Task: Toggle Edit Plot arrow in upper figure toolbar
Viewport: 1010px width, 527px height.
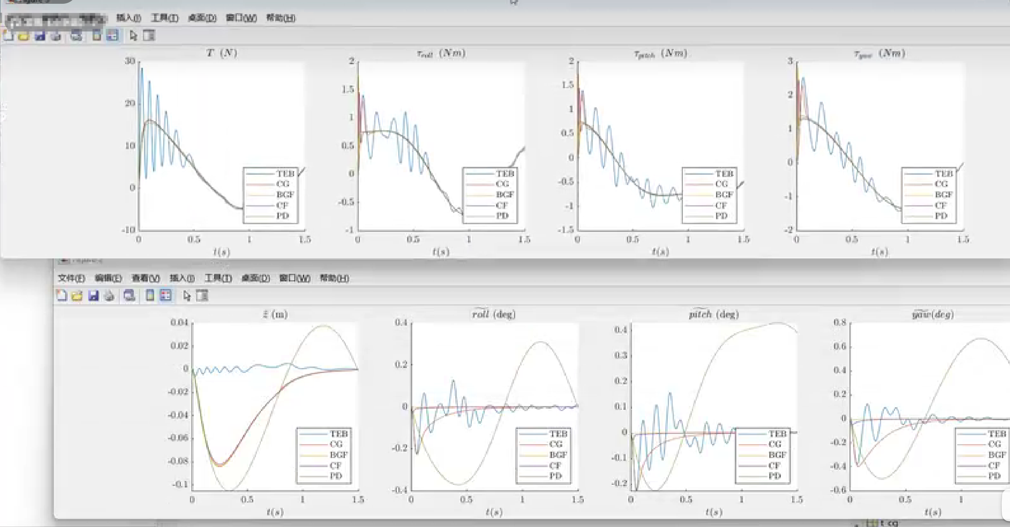Action: point(133,36)
